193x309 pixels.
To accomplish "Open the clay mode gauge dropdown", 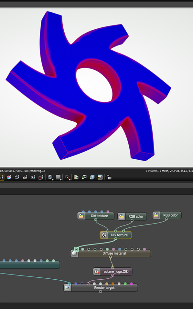I will point(67,177).
